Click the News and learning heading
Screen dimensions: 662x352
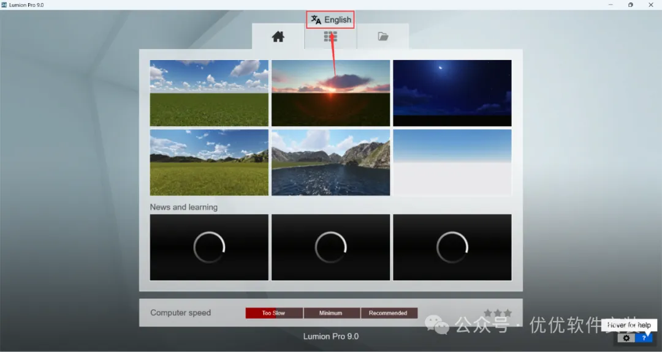click(x=184, y=207)
